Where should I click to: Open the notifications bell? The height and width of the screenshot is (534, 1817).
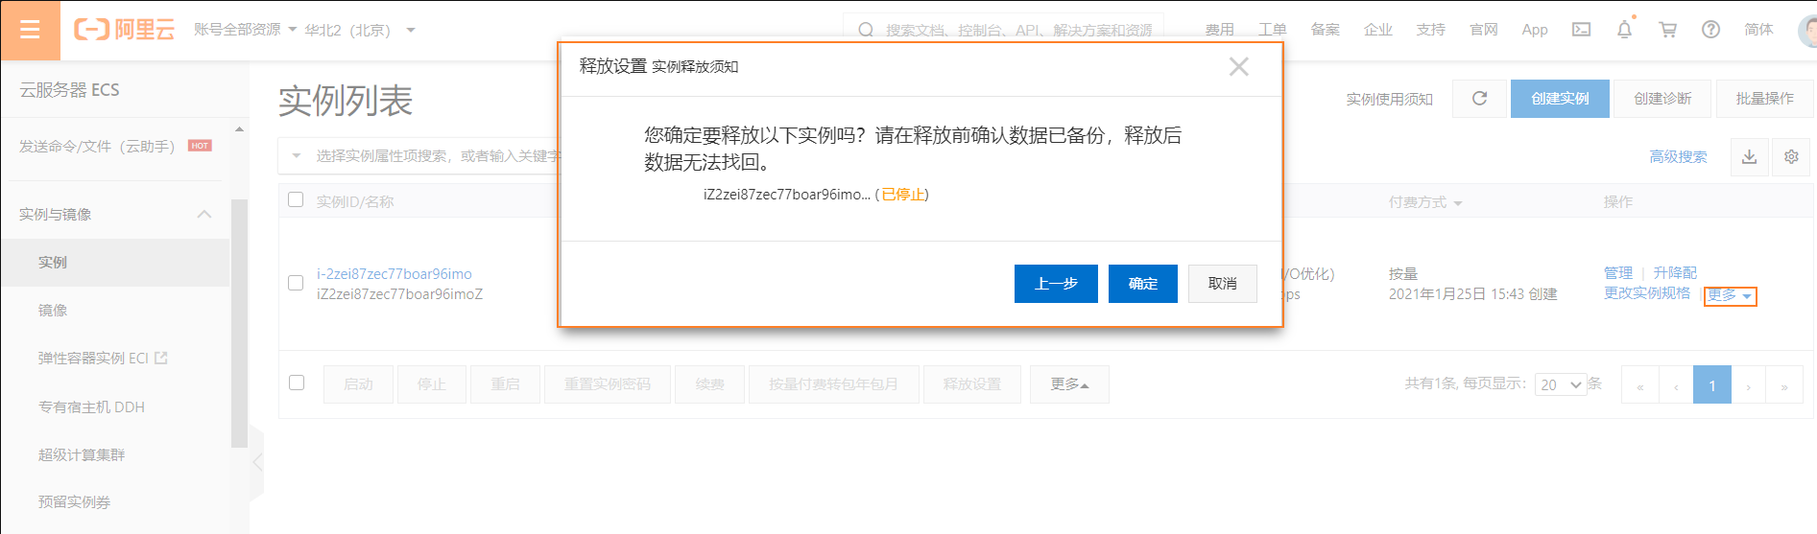click(1624, 30)
